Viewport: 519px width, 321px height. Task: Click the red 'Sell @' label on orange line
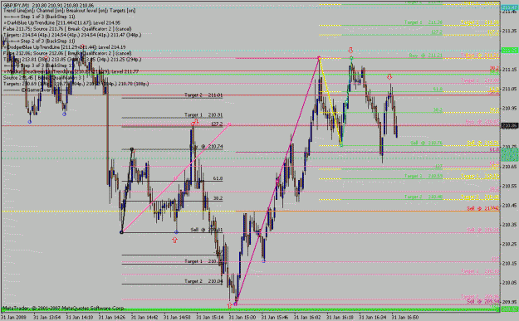(x=483, y=208)
